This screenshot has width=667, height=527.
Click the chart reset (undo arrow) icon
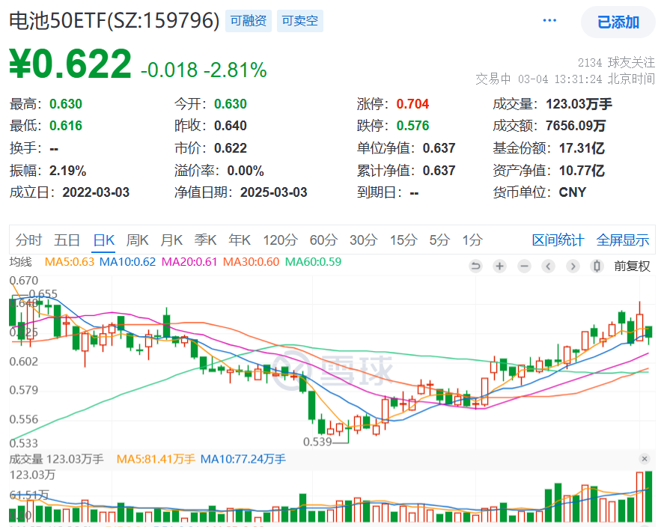pyautogui.click(x=475, y=266)
